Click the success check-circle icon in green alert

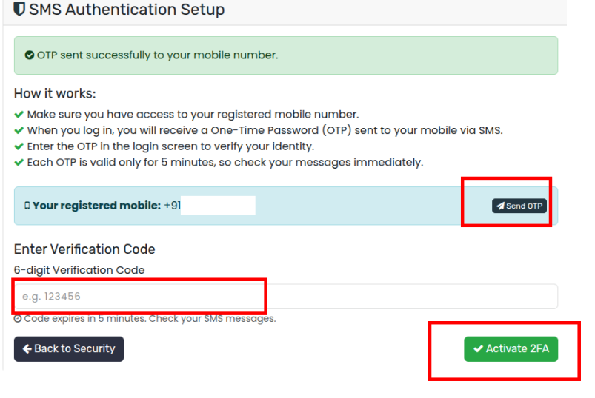tap(30, 55)
